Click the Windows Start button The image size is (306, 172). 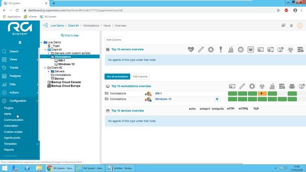click(4, 168)
